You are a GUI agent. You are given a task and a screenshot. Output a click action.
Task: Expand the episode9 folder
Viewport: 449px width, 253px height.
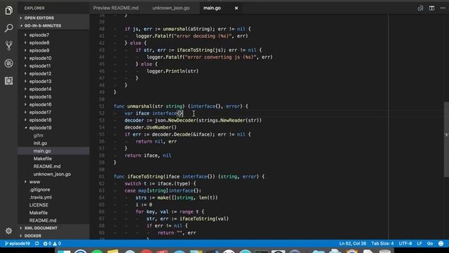(39, 51)
